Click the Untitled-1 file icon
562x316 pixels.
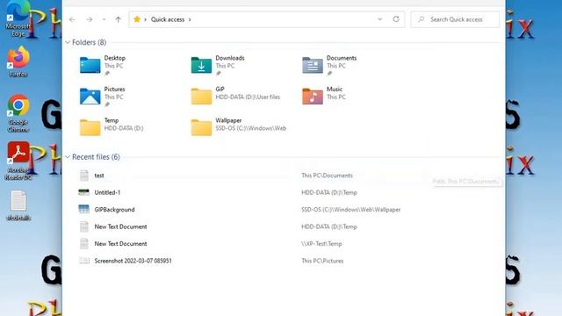84,192
